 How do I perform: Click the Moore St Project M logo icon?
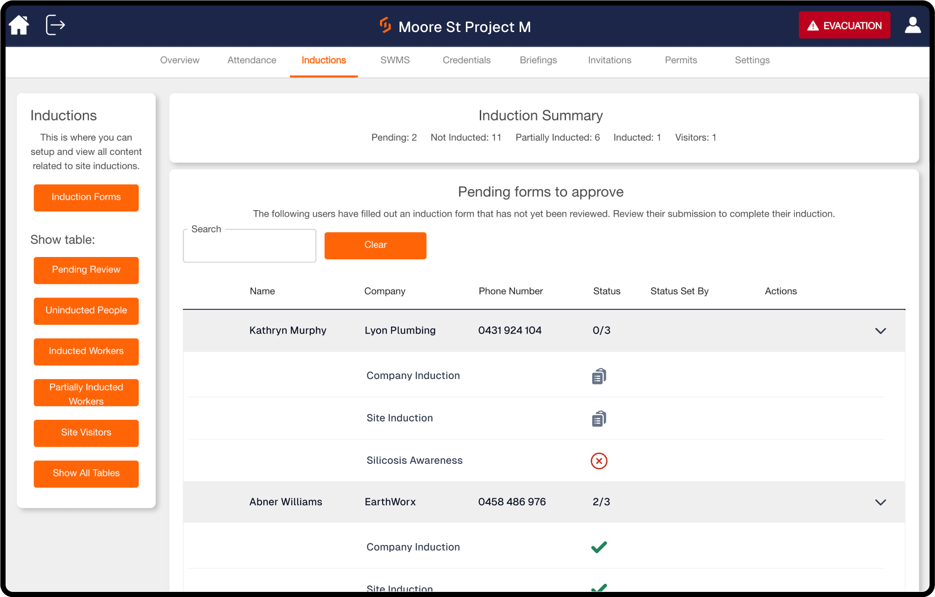pos(385,26)
